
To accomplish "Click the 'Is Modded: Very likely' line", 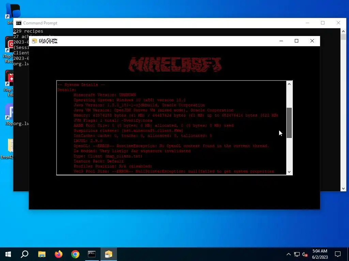I will (132, 151).
